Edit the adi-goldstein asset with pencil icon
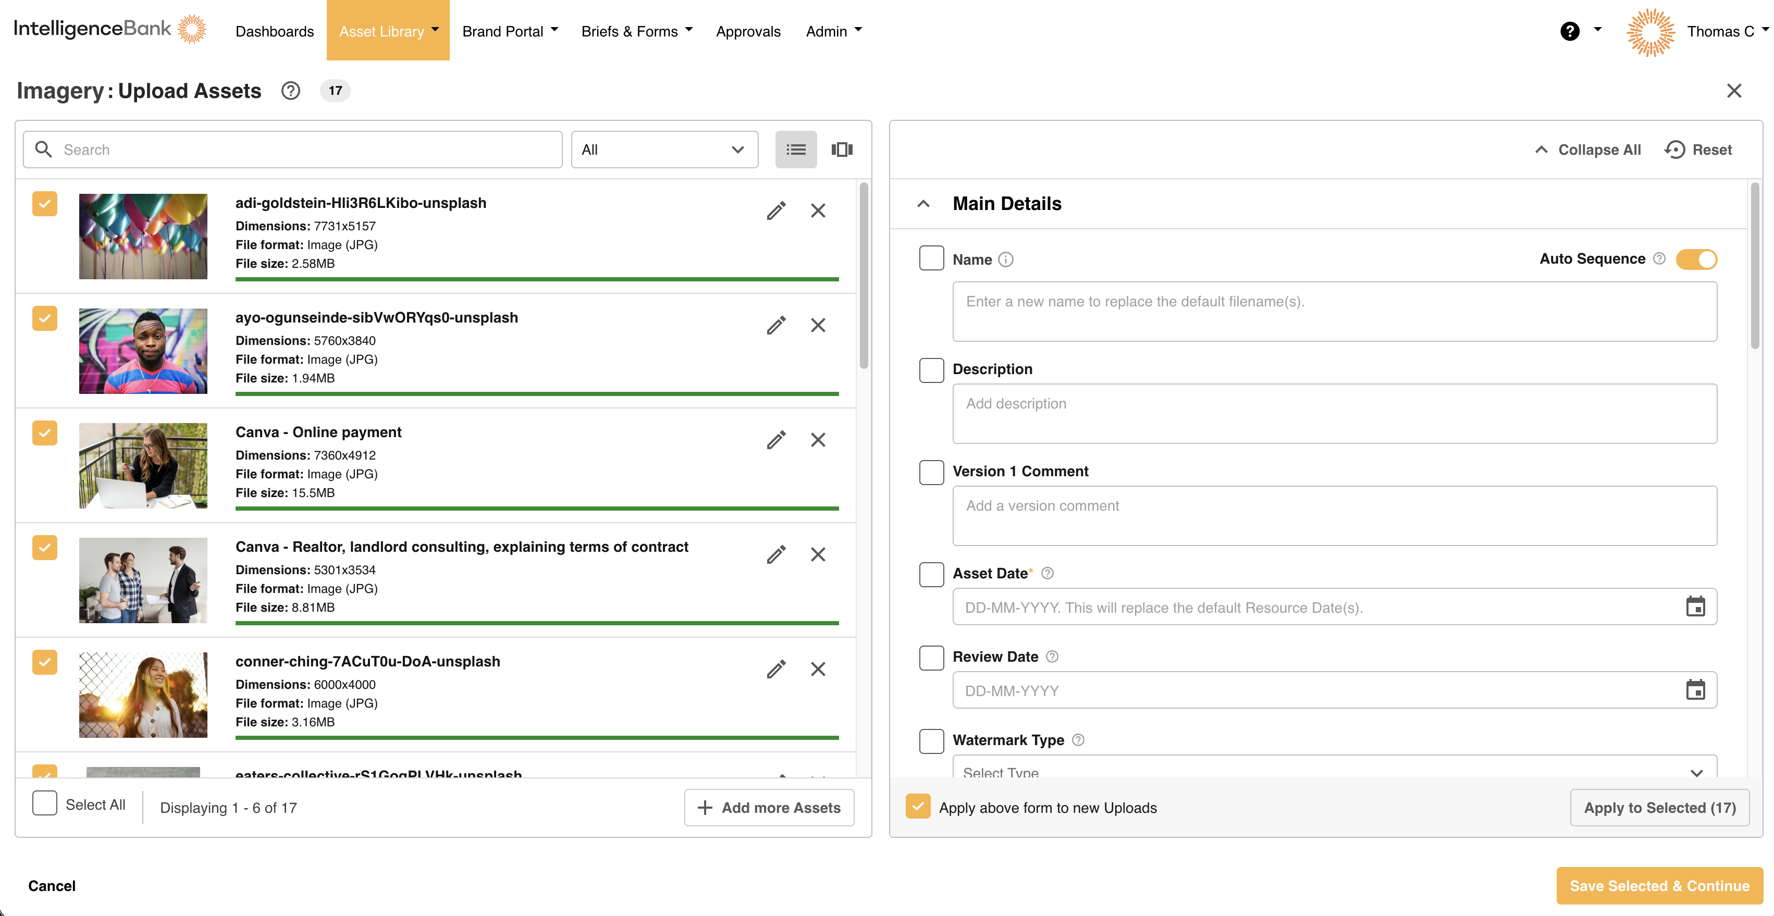This screenshot has height=916, width=1774. pyautogui.click(x=776, y=211)
